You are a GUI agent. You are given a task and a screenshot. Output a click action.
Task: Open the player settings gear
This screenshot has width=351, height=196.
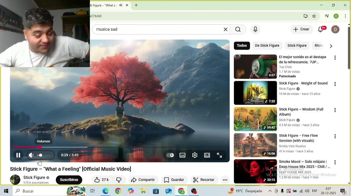point(195,155)
